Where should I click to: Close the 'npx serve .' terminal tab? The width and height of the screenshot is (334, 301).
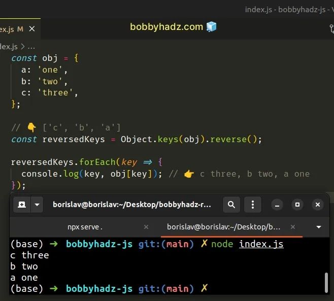146,227
